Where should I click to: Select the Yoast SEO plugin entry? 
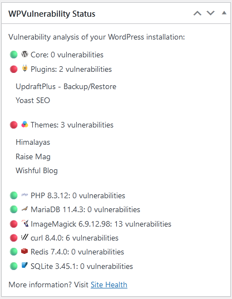[x=33, y=100]
